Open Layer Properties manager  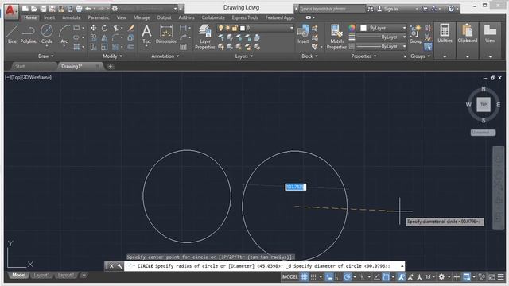205,37
